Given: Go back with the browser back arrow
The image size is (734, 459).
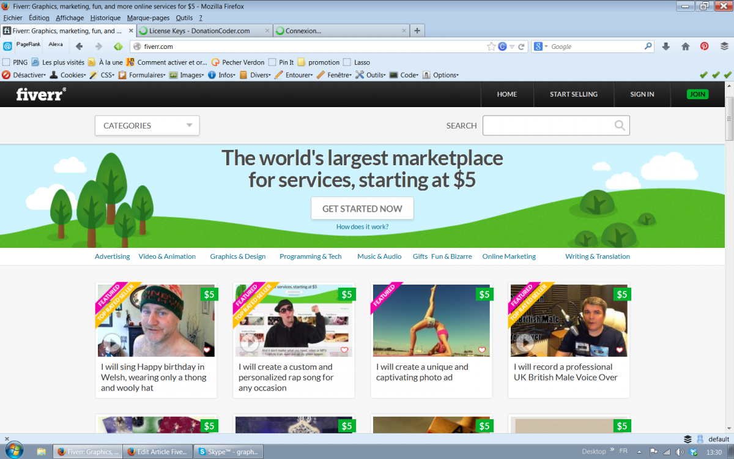Looking at the screenshot, I should pyautogui.click(x=79, y=47).
